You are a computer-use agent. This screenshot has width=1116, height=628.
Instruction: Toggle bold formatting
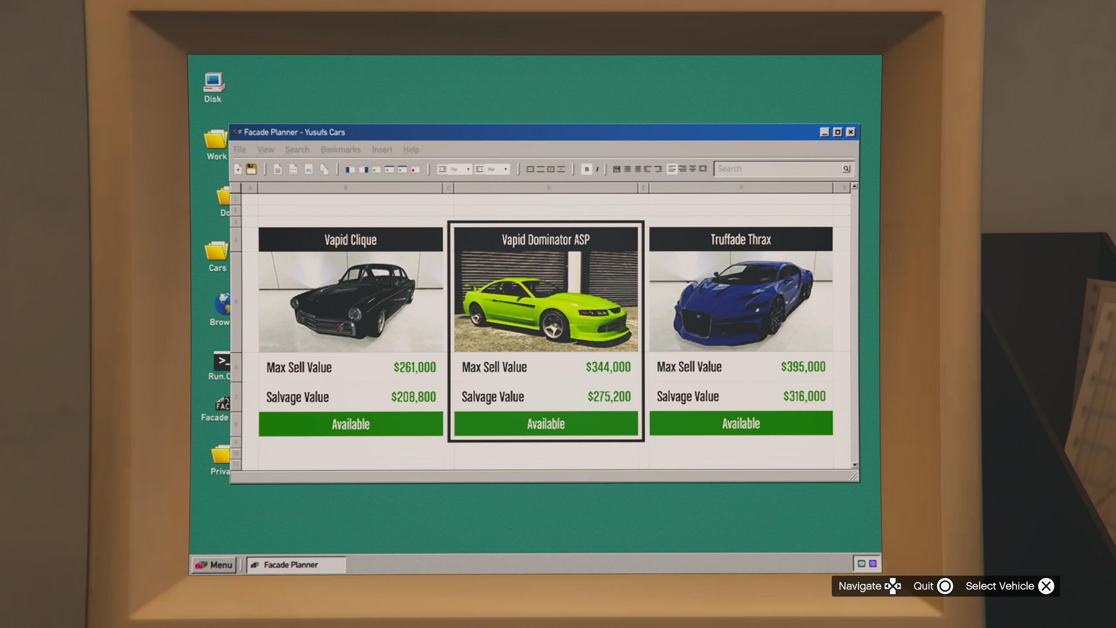586,169
